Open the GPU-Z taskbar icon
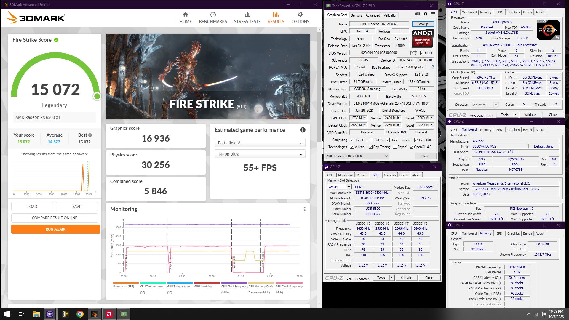The height and width of the screenshot is (320, 569). (x=124, y=314)
